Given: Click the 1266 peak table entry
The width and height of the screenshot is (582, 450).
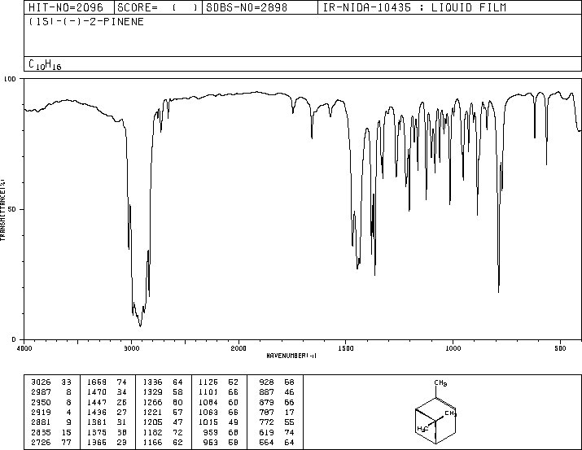Looking at the screenshot, I should 163,403.
